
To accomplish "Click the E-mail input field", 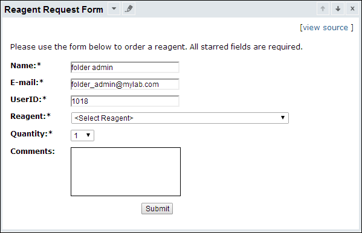I will coord(125,84).
